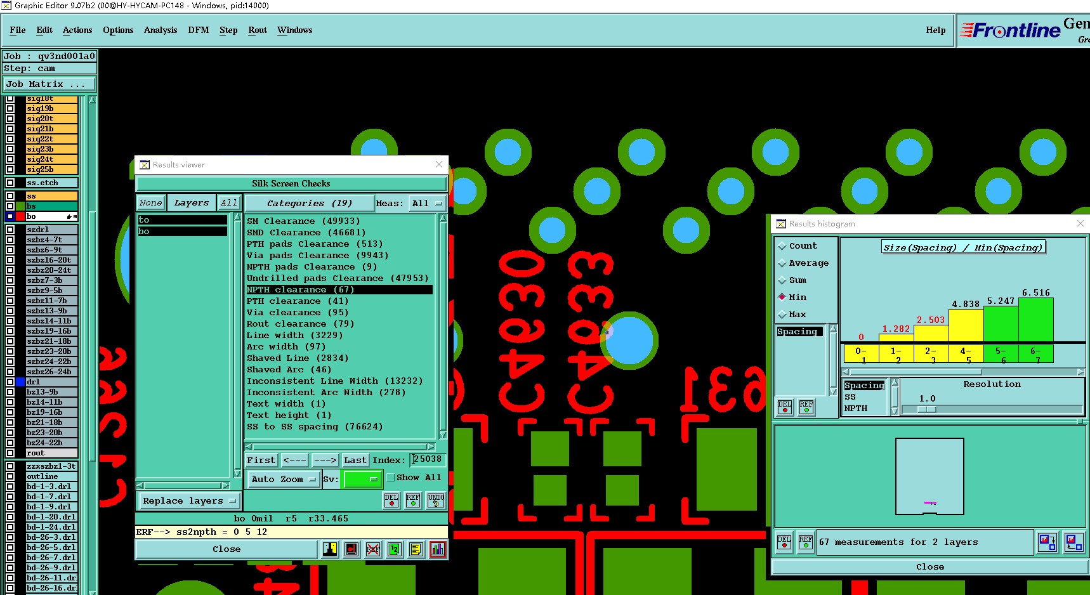Click the Frontline logo
The width and height of the screenshot is (1090, 595).
(1010, 30)
